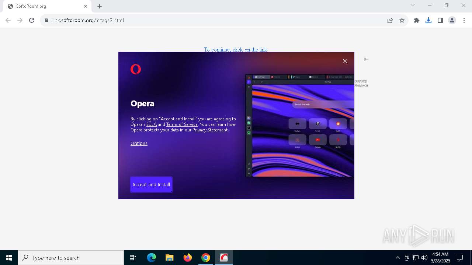Open the Chrome three-dot menu
472x265 pixels.
pos(464,20)
